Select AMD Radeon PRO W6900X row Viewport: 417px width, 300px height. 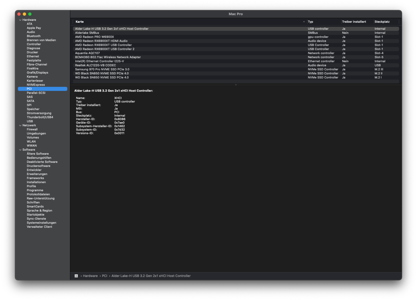[x=236, y=37]
